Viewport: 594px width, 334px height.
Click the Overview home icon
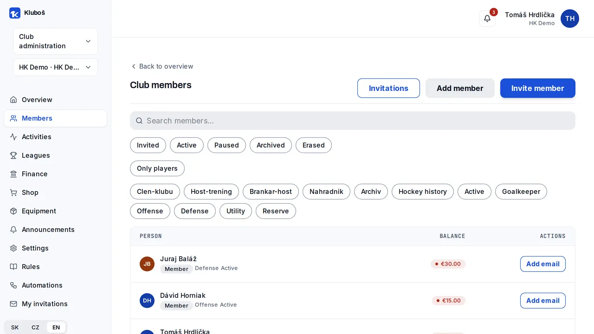[x=13, y=100]
